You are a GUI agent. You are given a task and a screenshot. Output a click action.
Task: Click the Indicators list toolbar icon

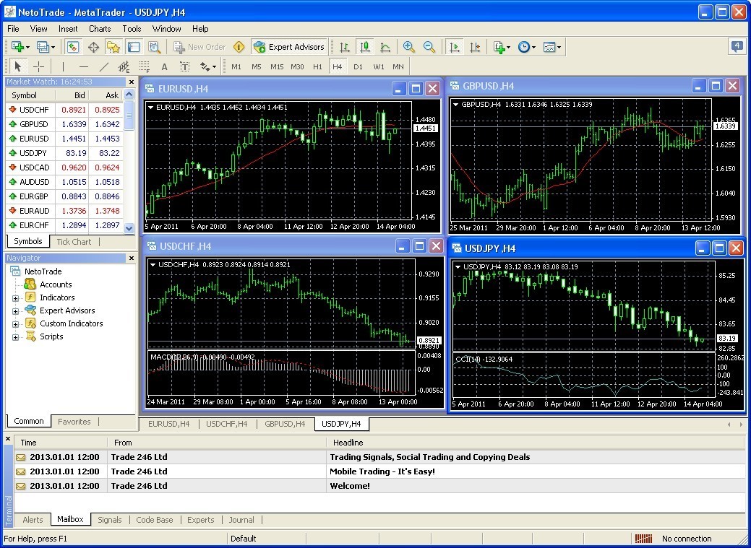[x=499, y=47]
